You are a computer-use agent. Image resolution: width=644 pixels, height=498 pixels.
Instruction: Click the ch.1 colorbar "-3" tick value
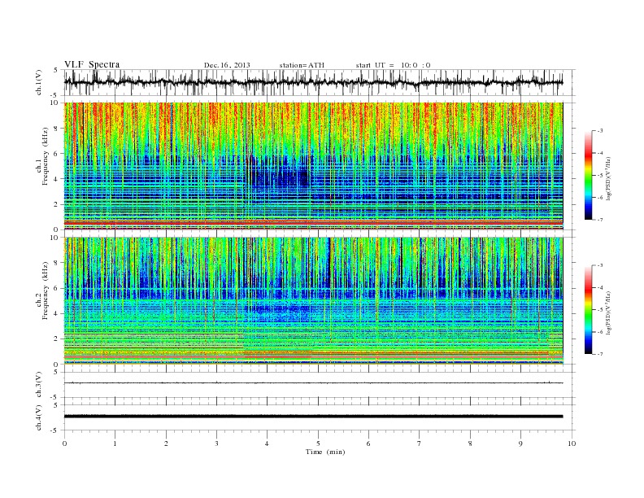tap(600, 131)
